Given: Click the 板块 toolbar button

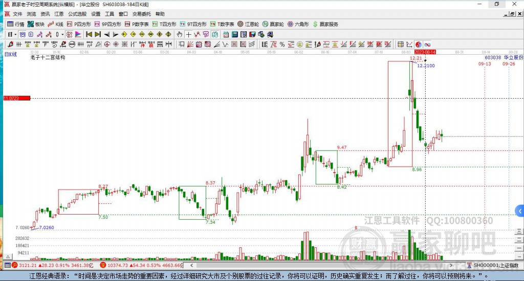Looking at the screenshot, I should 36,24.
